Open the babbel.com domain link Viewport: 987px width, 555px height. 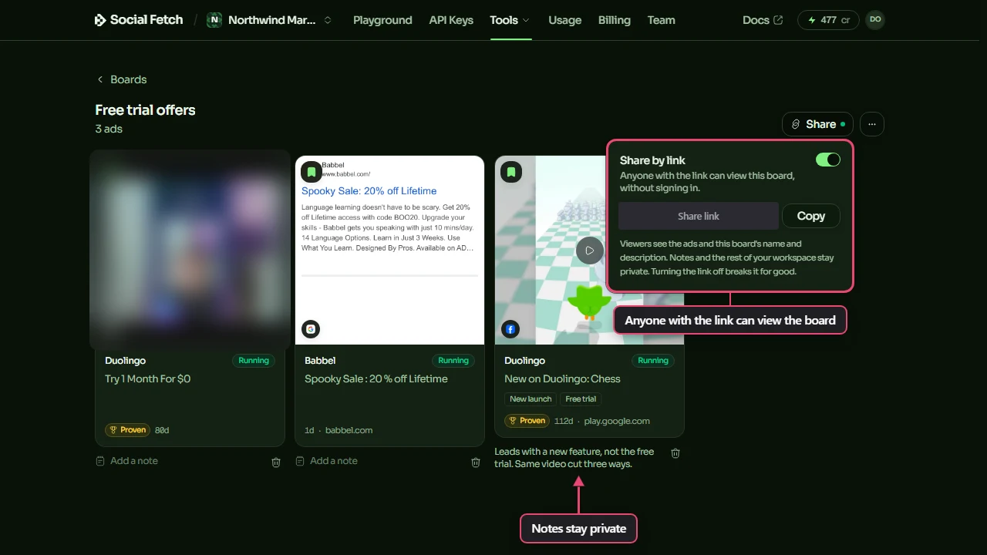[349, 430]
